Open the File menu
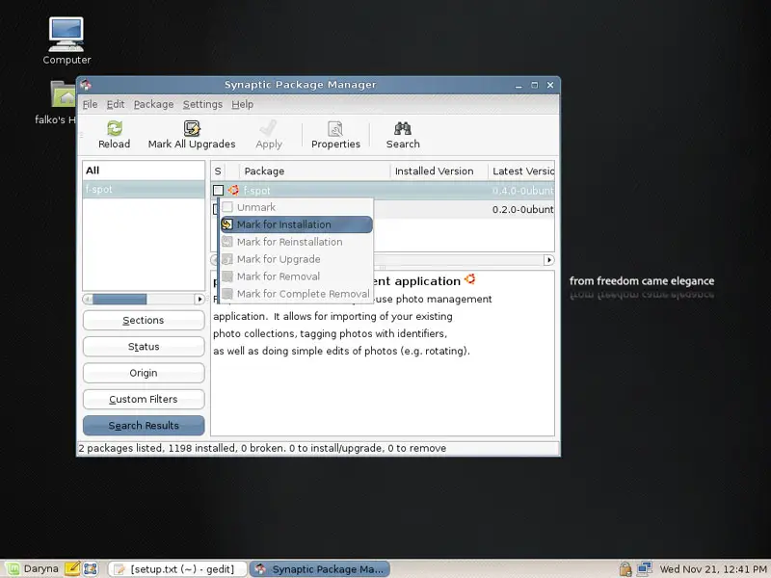Image resolution: width=771 pixels, height=578 pixels. pos(90,104)
